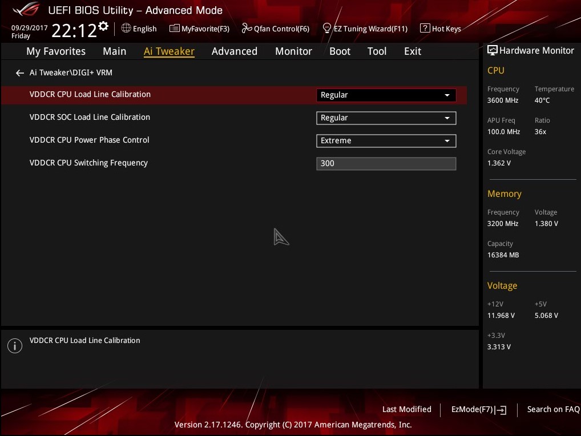This screenshot has width=581, height=436.
Task: Click the +12V reading 11.968 V
Action: [501, 316]
